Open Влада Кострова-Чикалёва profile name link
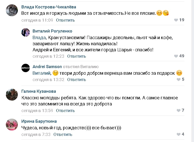 [49, 7]
